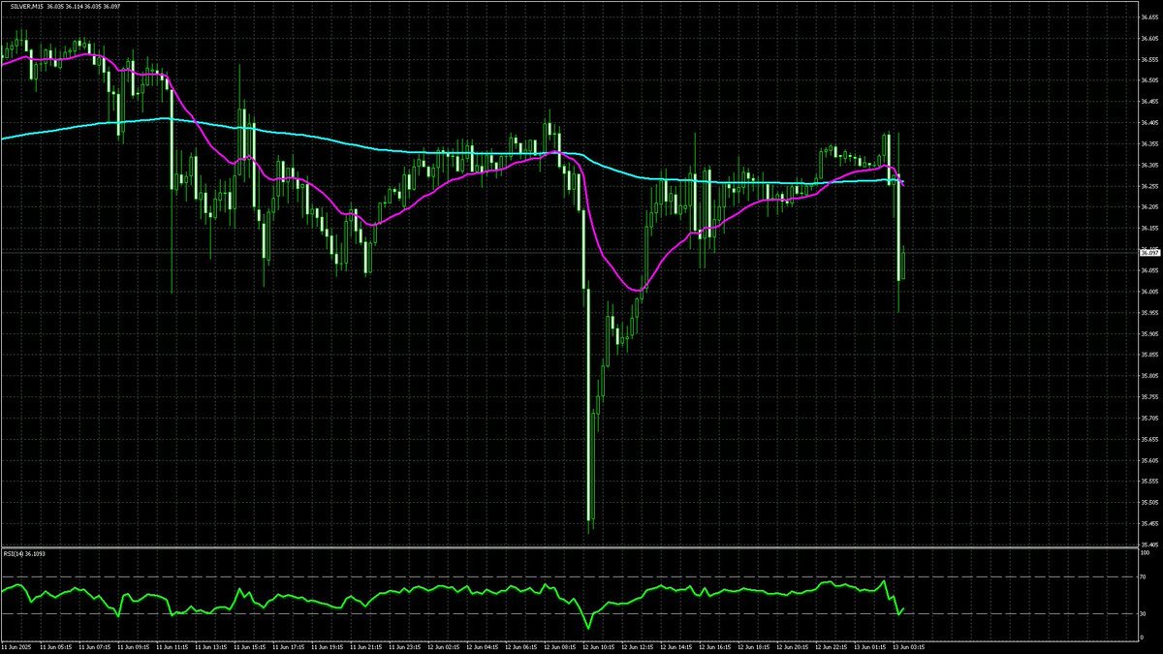Click the RSI line's lowest dip

tap(588, 628)
